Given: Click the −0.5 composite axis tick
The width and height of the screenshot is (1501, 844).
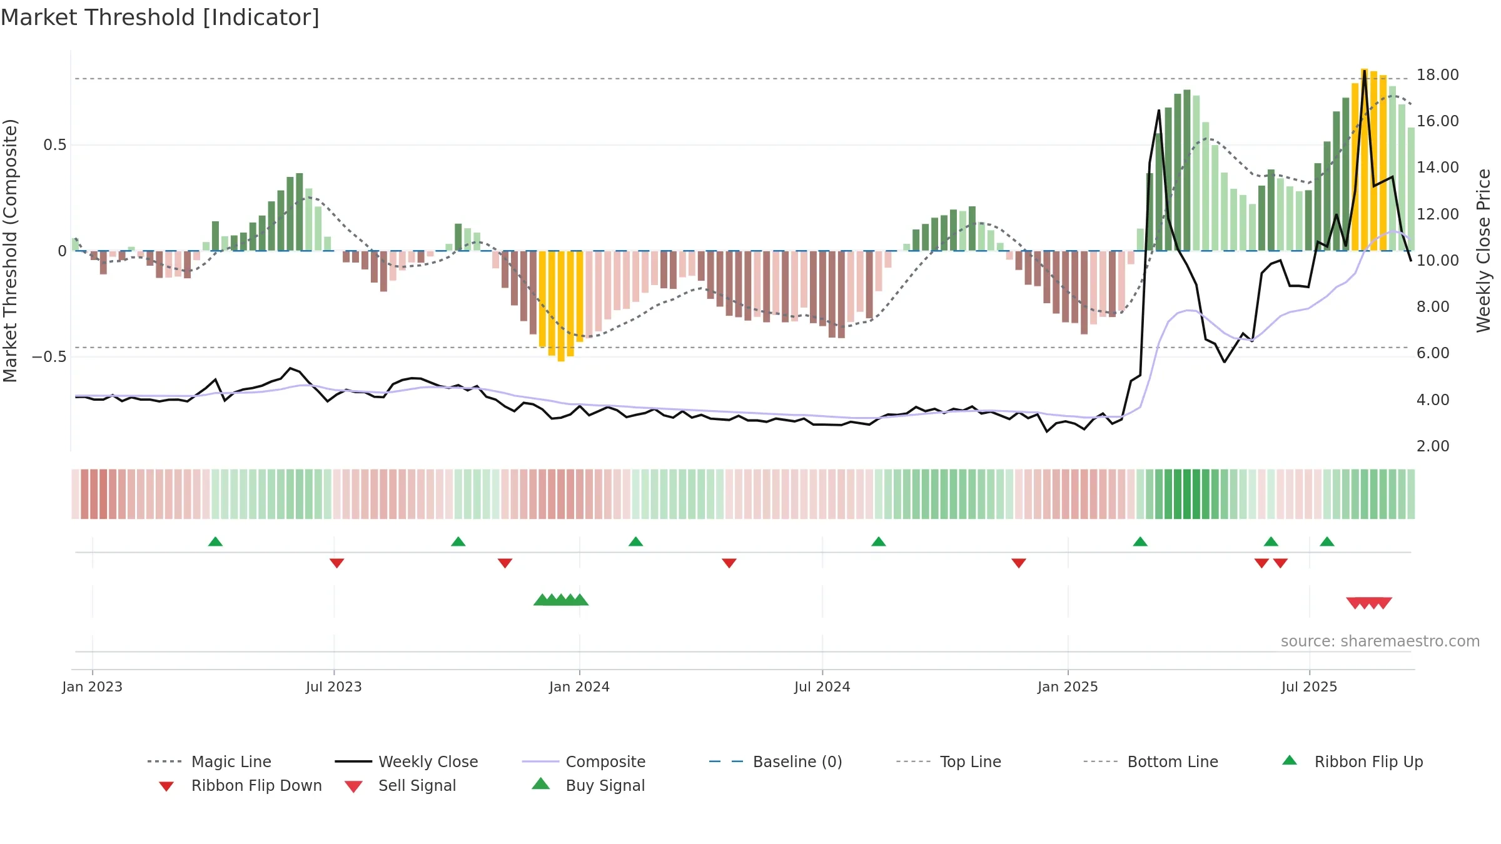Looking at the screenshot, I should pyautogui.click(x=49, y=357).
